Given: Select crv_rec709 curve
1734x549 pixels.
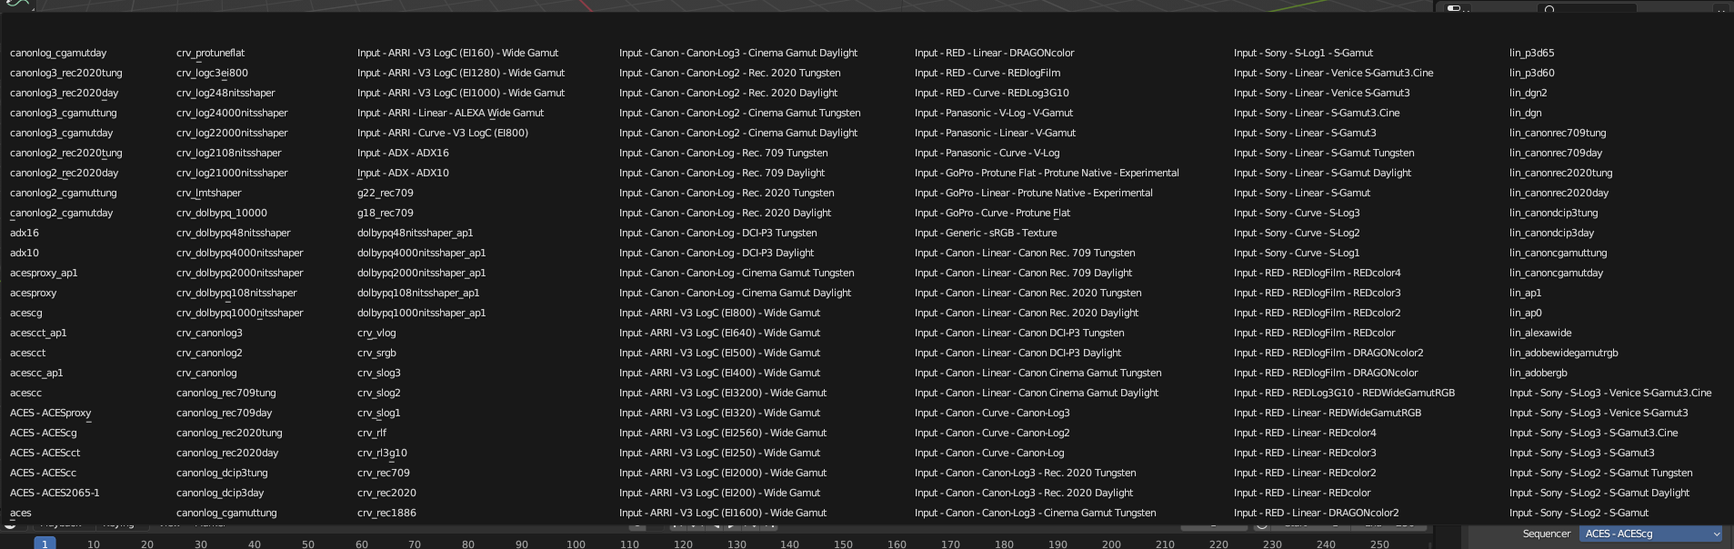Looking at the screenshot, I should 384,473.
